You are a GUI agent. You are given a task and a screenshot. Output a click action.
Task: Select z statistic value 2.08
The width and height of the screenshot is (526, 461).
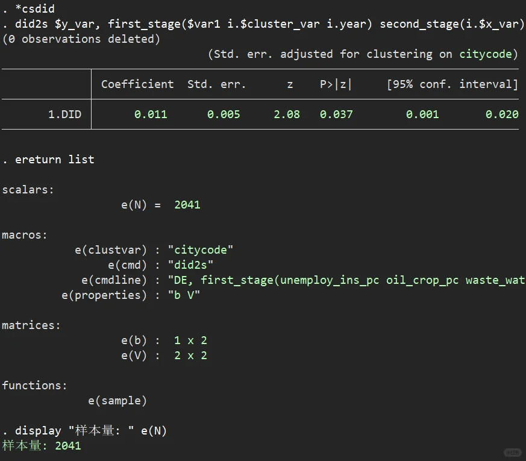pos(287,114)
